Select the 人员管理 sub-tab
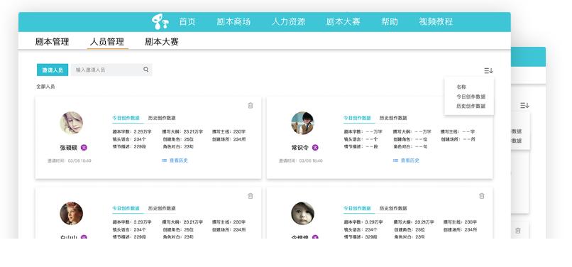This screenshot has height=267, width=572. [x=107, y=42]
